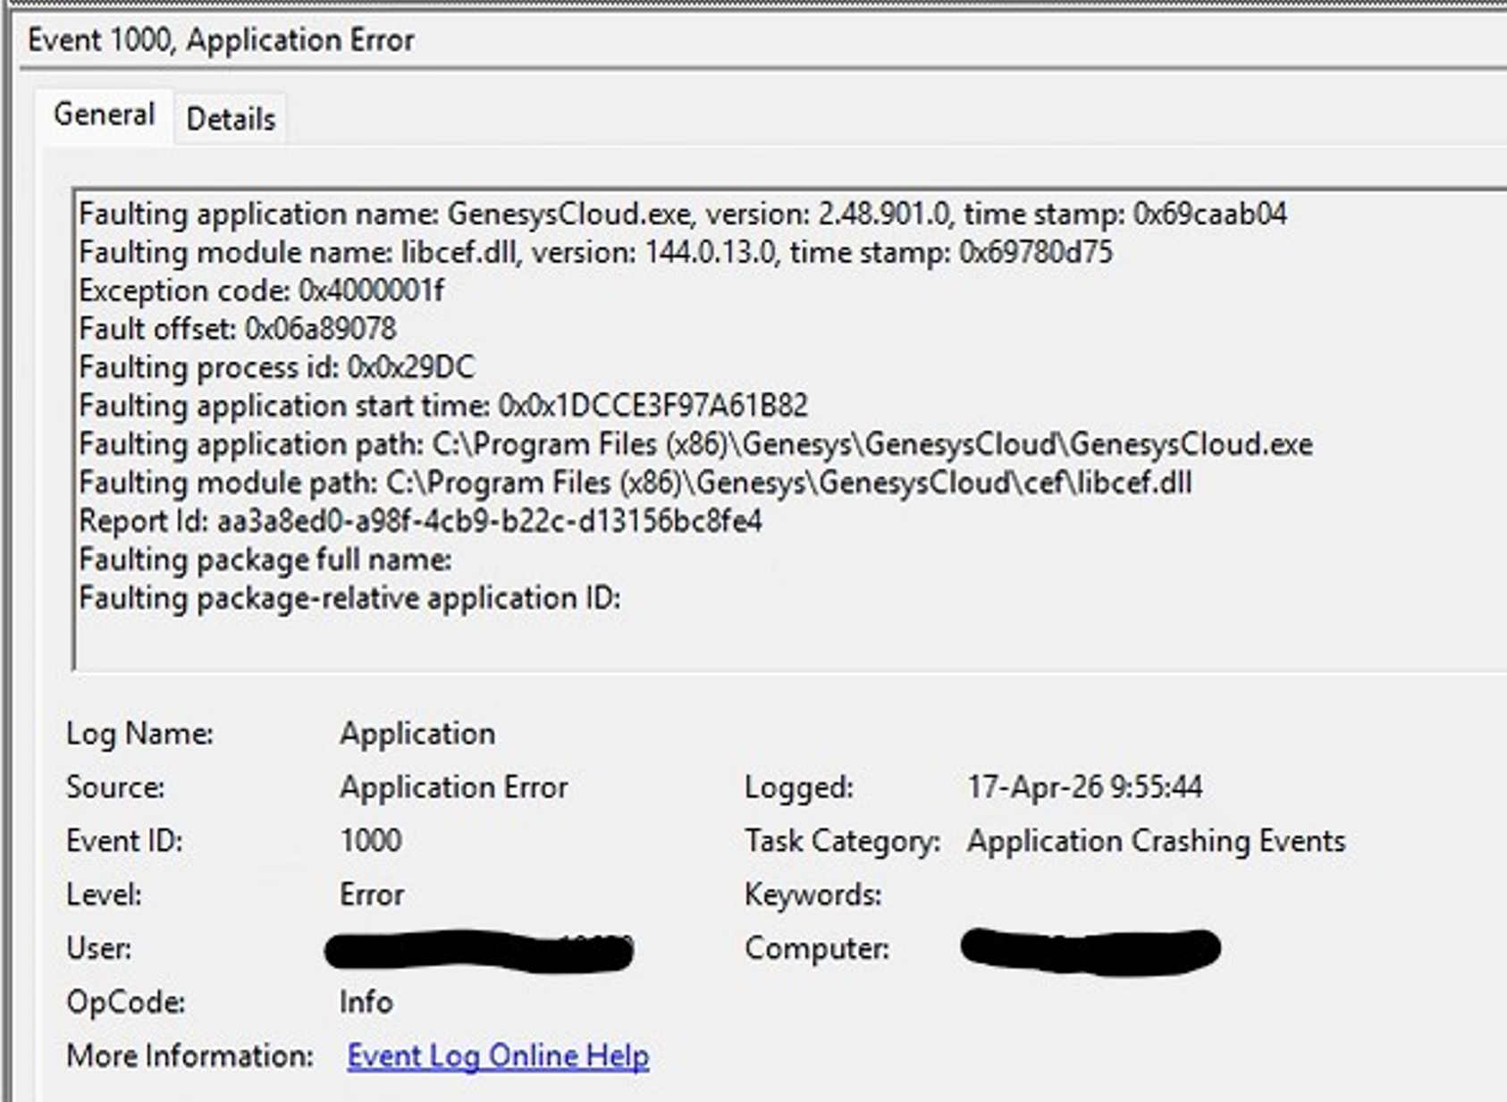Image resolution: width=1507 pixels, height=1102 pixels.
Task: Click the Faulting application path line
Action: 695,444
